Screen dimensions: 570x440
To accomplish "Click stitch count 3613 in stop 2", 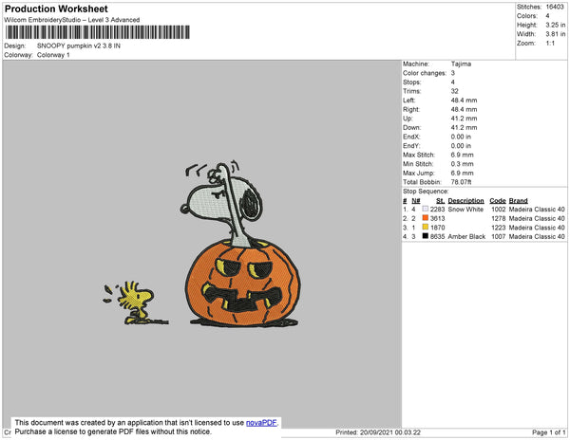I will pyautogui.click(x=437, y=218).
